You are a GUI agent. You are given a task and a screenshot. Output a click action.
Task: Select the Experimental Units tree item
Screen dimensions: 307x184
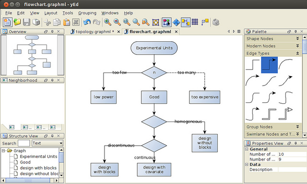38,156
